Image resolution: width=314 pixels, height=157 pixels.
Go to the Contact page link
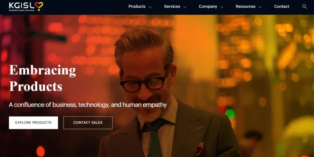point(281,6)
